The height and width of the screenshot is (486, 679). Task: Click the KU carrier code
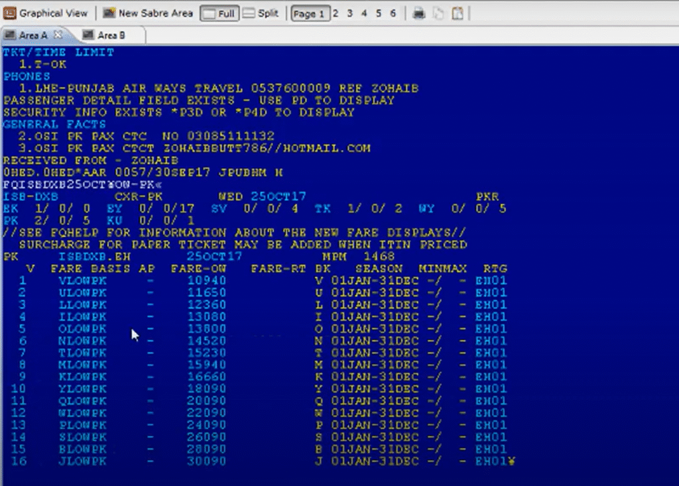(x=115, y=221)
